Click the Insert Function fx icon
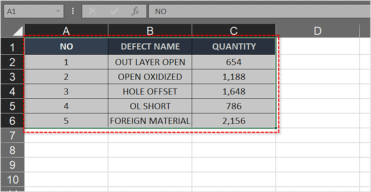371x192 pixels. pyautogui.click(x=135, y=11)
